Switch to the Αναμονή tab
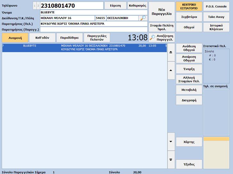Viewport: 233px width, 174px height. [x=15, y=38]
